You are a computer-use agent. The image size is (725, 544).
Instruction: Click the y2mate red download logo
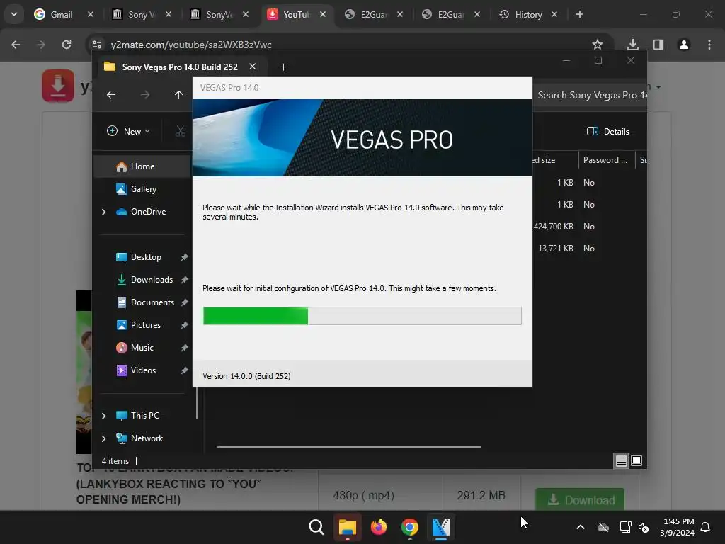click(58, 86)
